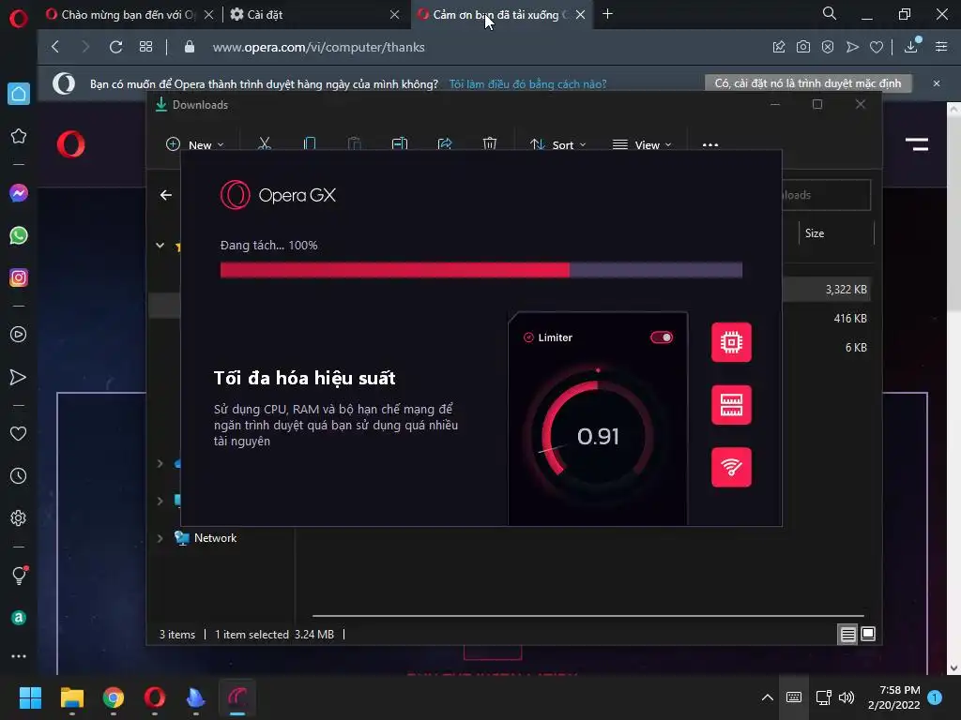Open a new tab with the plus
Image resolution: width=961 pixels, height=720 pixels.
coord(607,13)
